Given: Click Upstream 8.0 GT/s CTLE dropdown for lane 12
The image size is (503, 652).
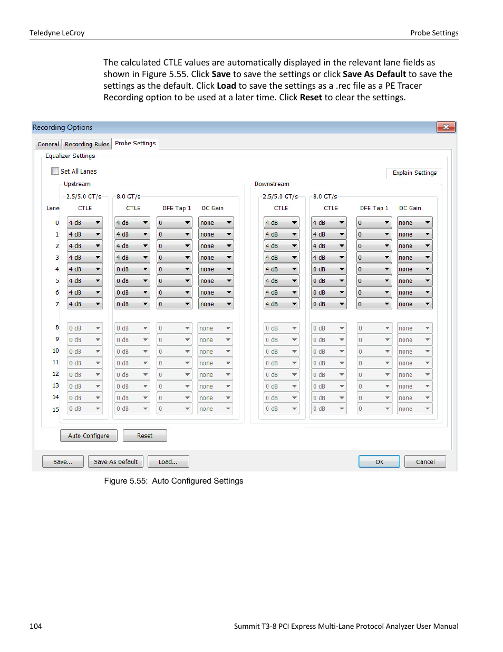Looking at the screenshot, I should click(x=132, y=375).
